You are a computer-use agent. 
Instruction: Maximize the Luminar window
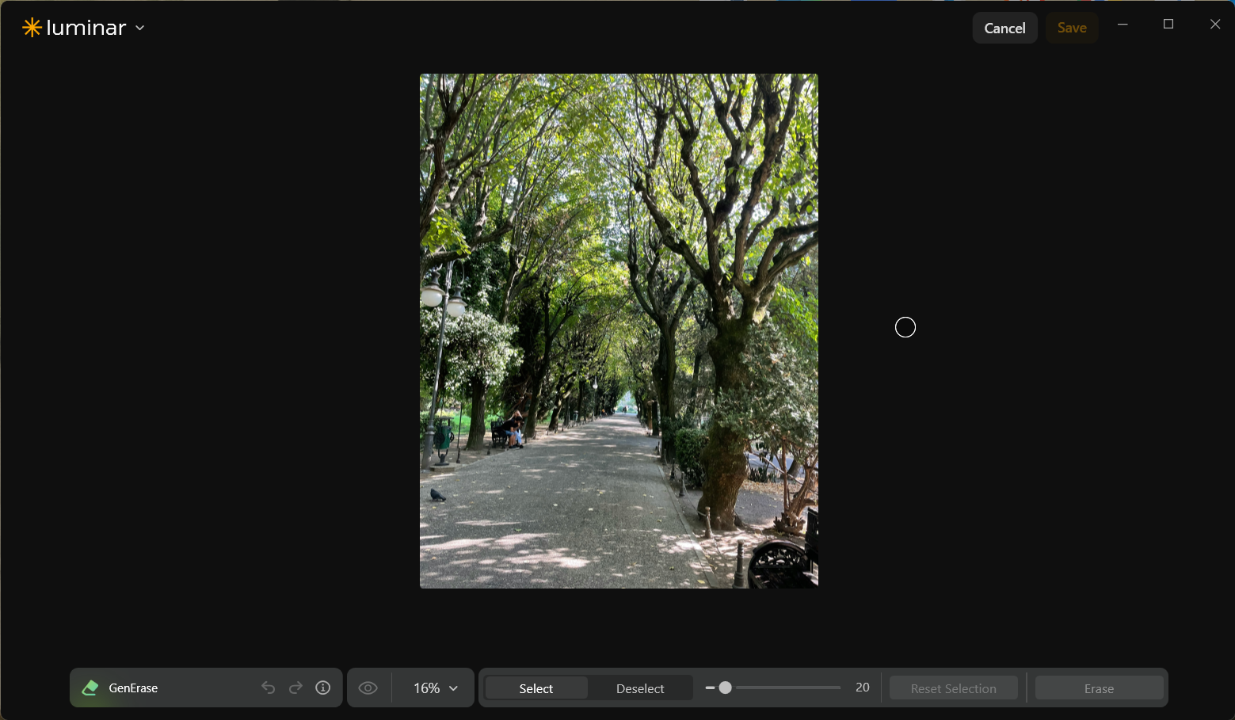tap(1168, 25)
